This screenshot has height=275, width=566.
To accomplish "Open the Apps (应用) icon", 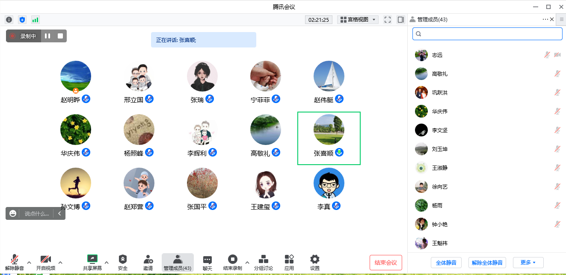I will pyautogui.click(x=289, y=262).
